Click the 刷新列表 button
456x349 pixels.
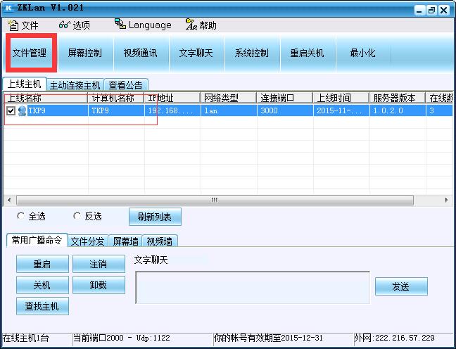(155, 217)
